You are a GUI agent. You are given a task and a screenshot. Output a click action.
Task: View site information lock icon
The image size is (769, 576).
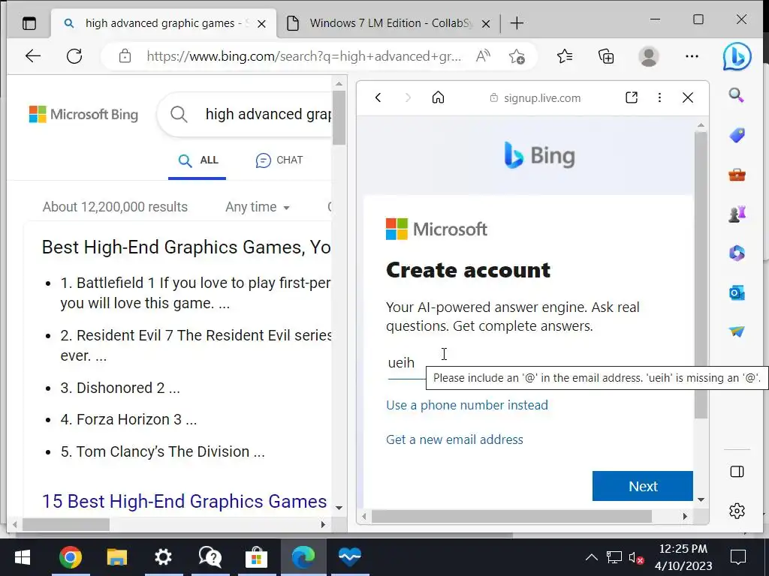tap(125, 55)
